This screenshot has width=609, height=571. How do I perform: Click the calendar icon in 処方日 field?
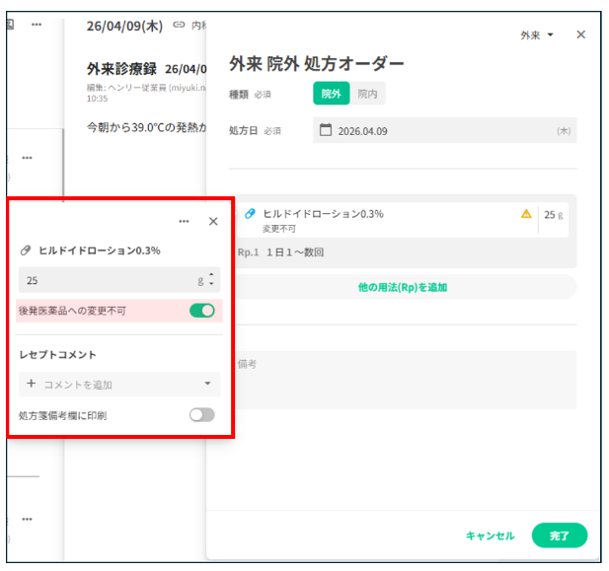[326, 130]
